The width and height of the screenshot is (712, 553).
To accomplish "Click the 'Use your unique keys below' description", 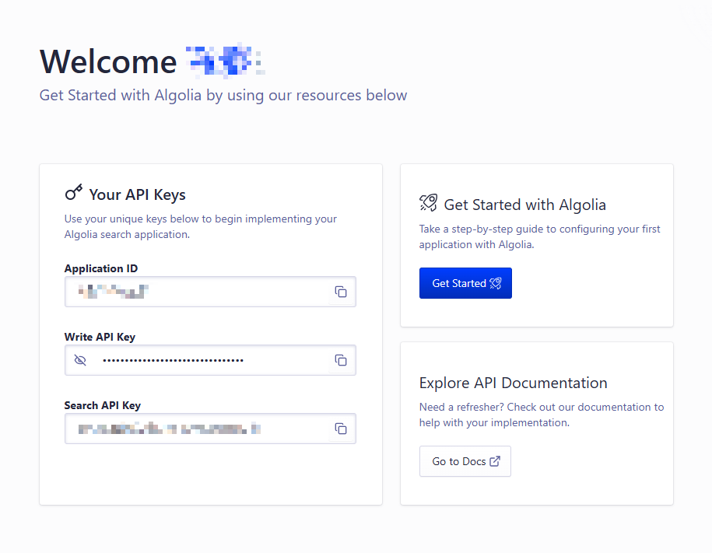I will (200, 226).
